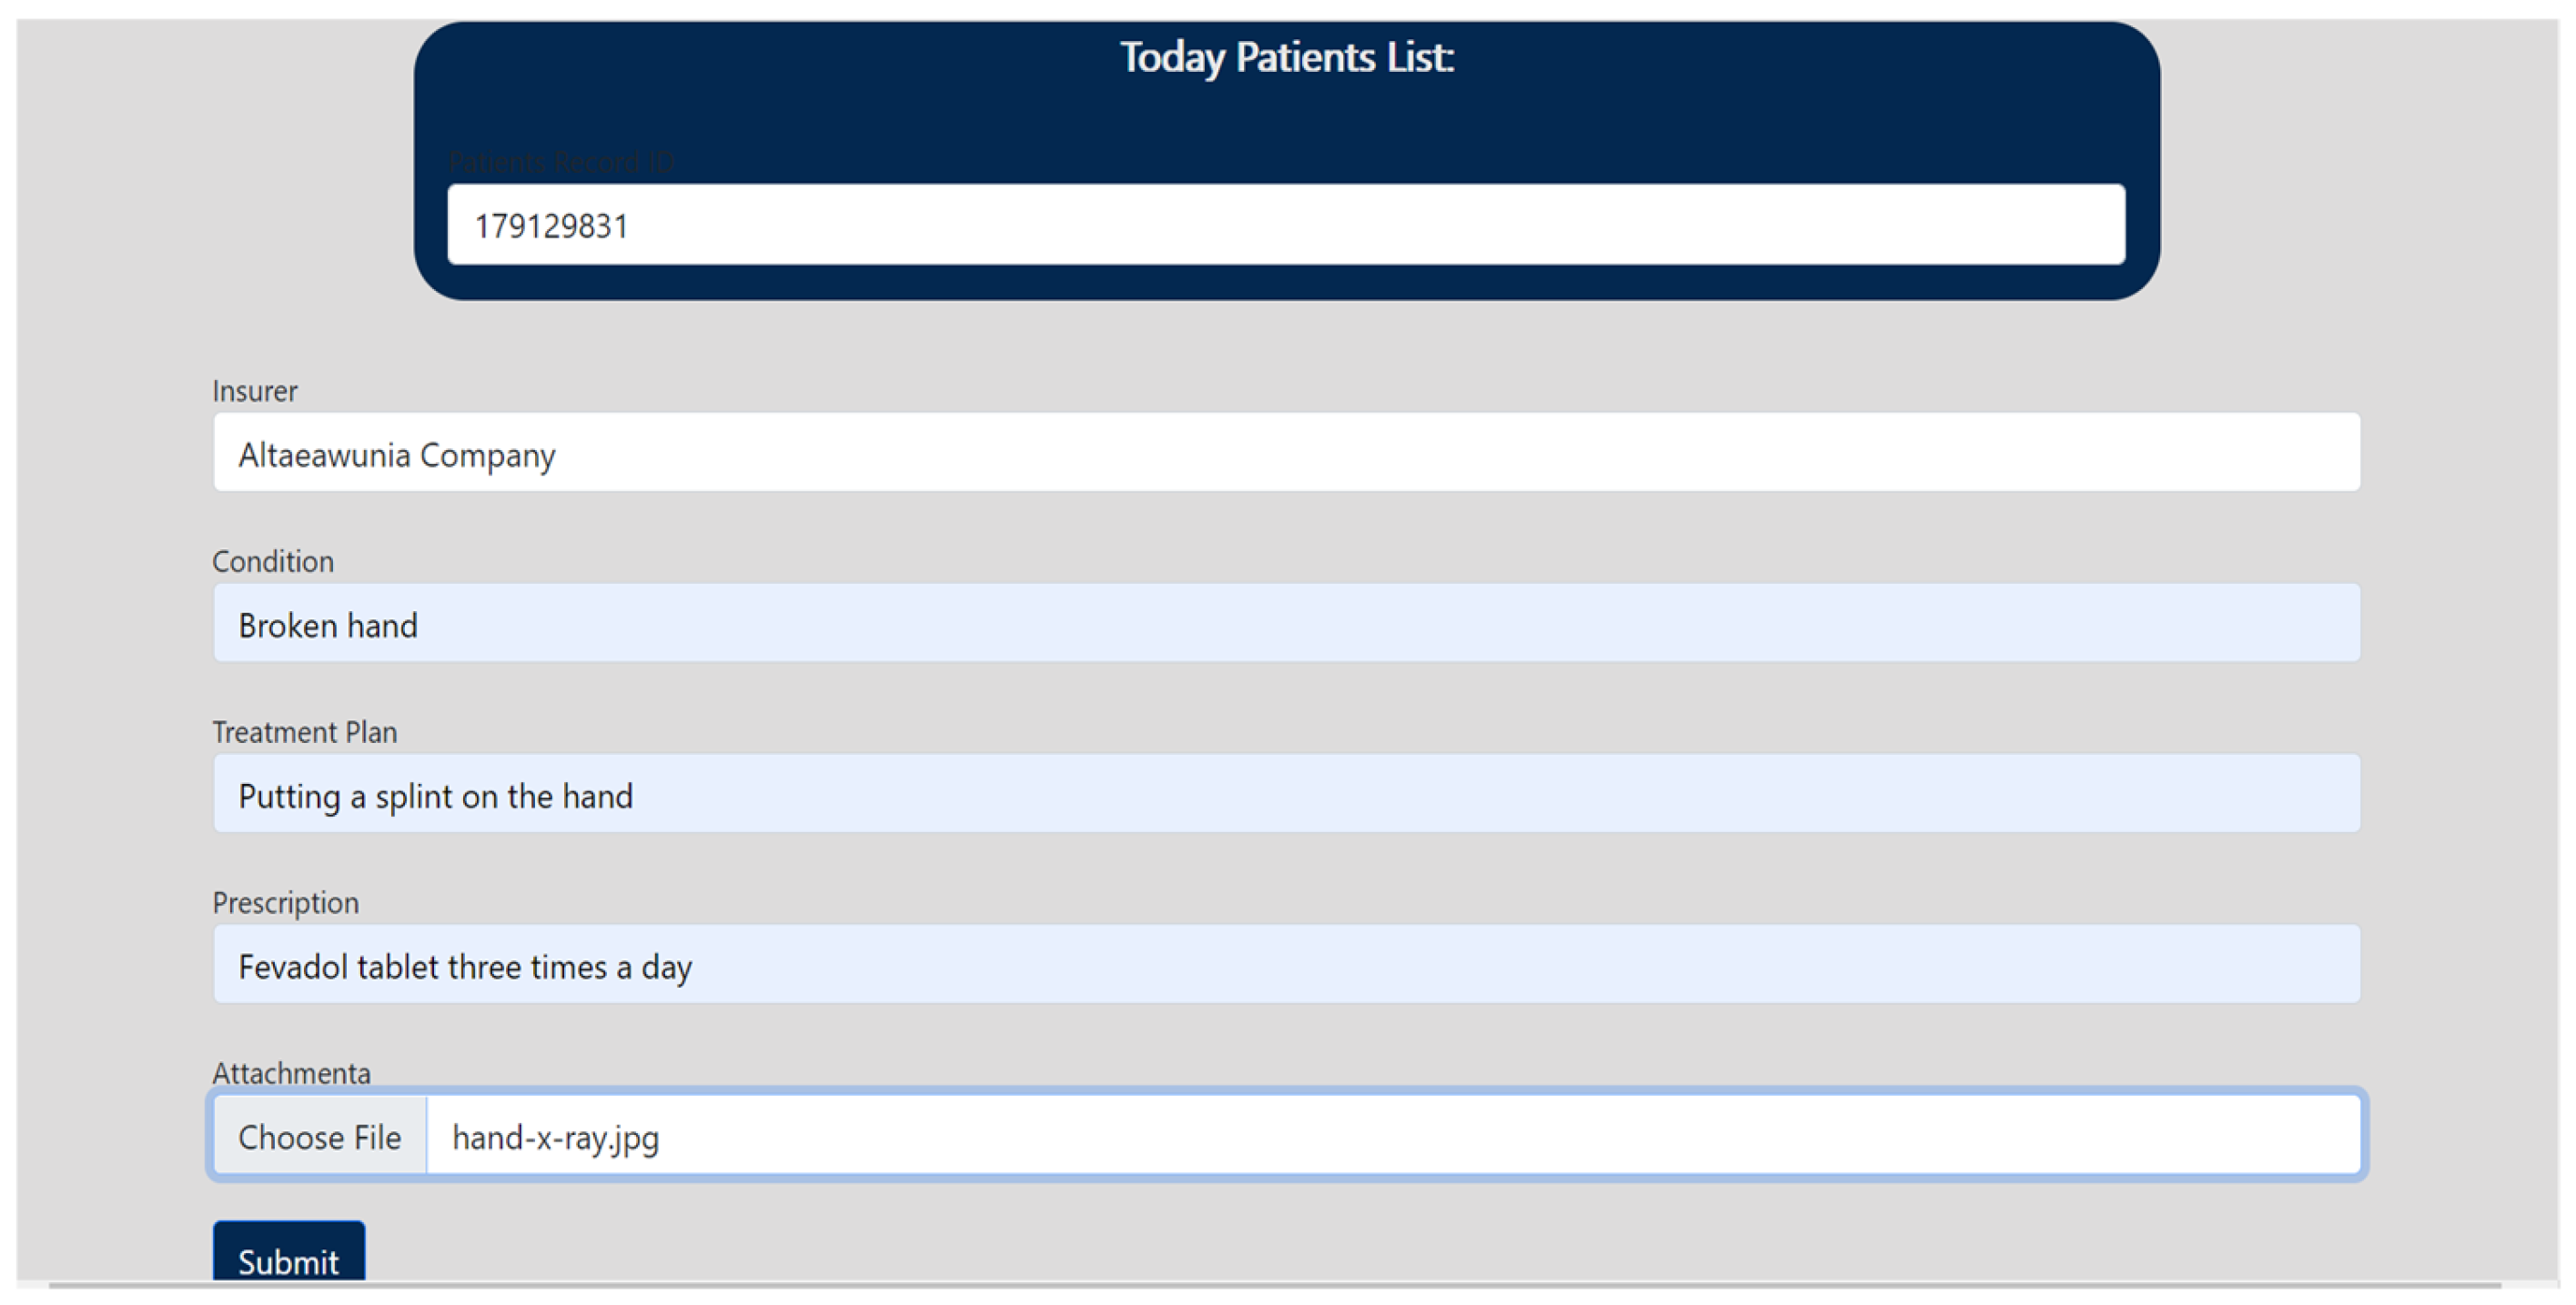Click the Today Patients List heading
This screenshot has width=2576, height=1305.
(1287, 57)
